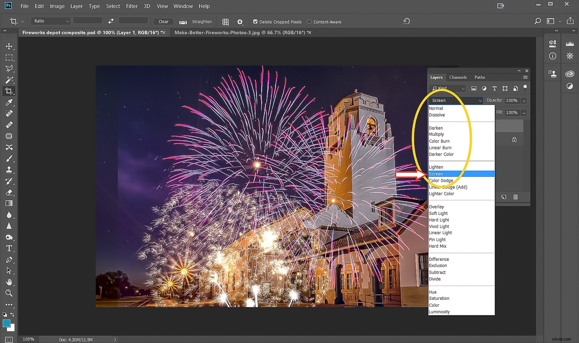This screenshot has height=343, width=579.
Task: Pick the Horizontal Type tool
Action: (9, 248)
